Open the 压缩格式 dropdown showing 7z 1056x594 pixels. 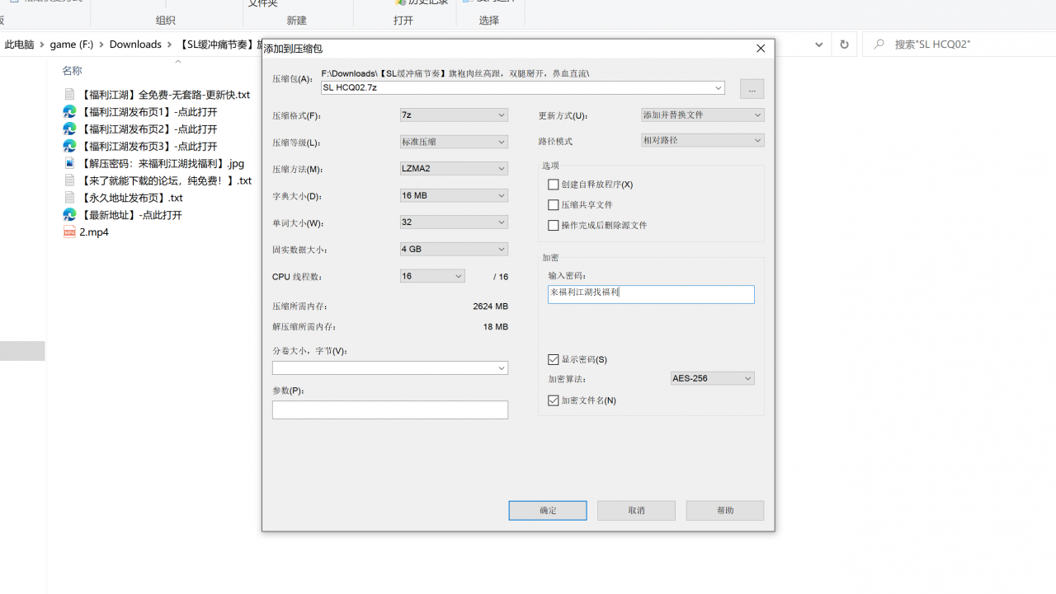coord(454,115)
